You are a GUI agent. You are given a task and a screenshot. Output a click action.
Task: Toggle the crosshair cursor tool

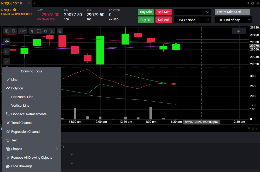7,41
